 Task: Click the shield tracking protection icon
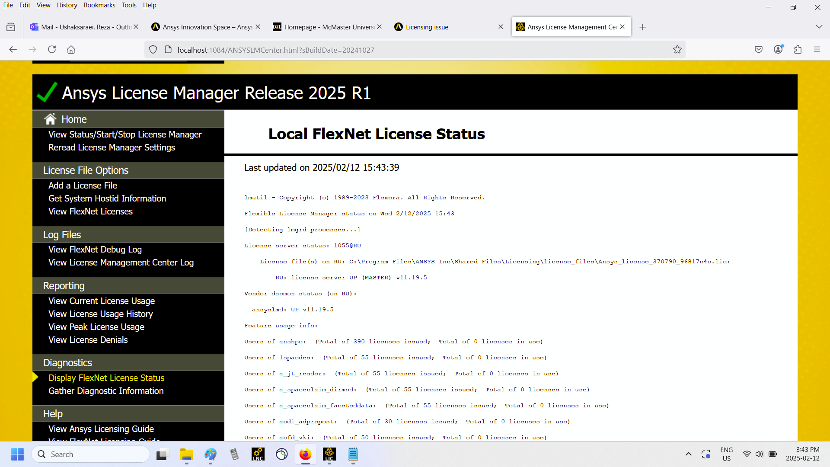pyautogui.click(x=153, y=50)
